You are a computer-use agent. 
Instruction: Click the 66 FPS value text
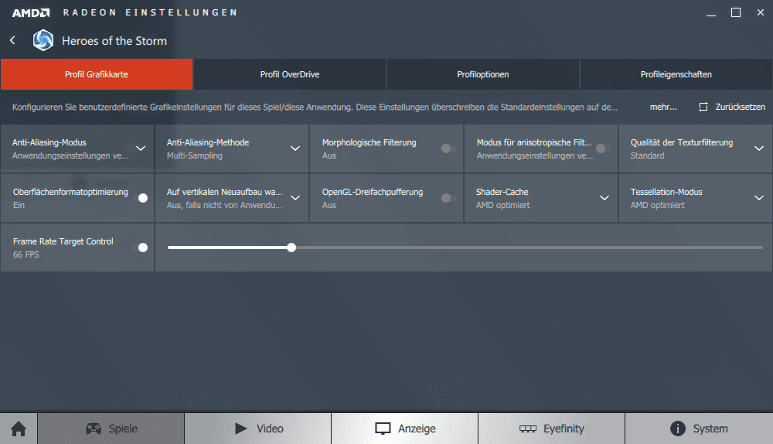pyautogui.click(x=26, y=254)
